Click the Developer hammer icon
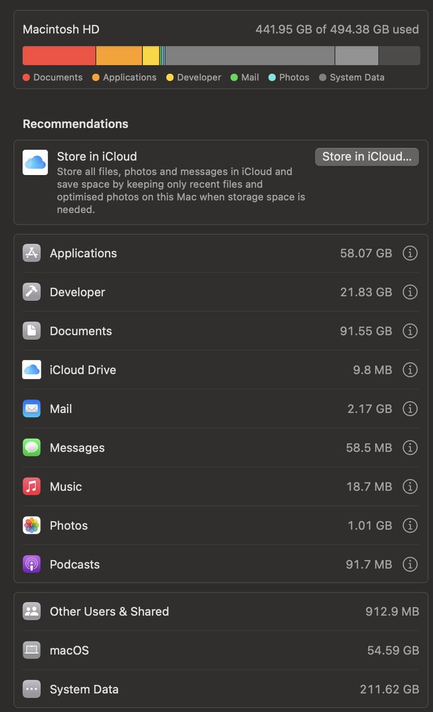Screen dimensions: 433x712 (x=31, y=292)
